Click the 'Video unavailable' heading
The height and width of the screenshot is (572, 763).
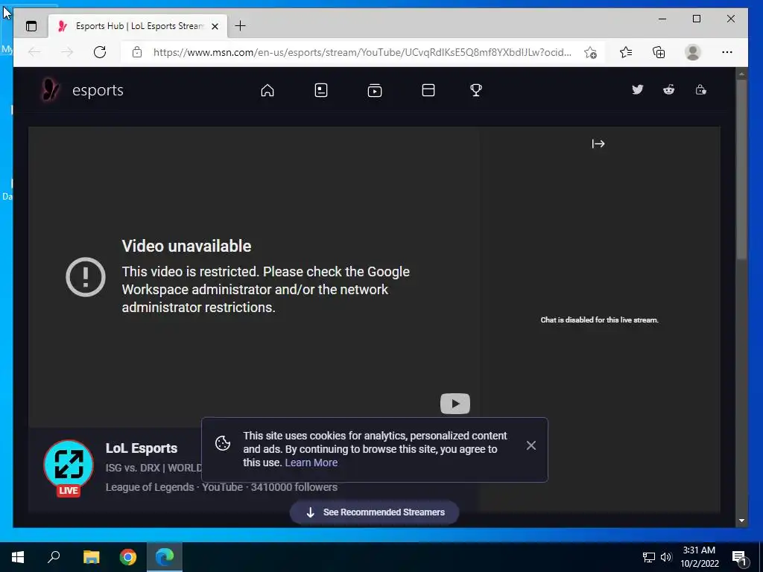coord(186,246)
